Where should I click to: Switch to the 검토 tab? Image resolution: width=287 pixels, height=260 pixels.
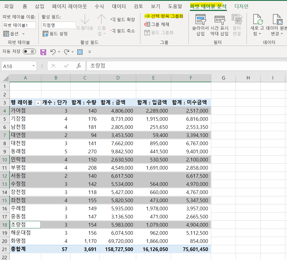[x=138, y=6]
